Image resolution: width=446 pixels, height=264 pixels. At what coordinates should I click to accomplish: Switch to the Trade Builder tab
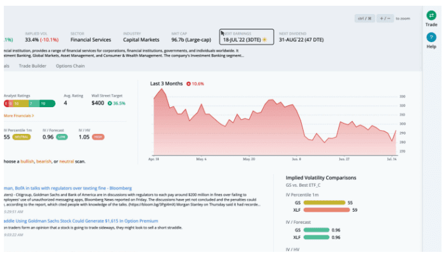click(33, 66)
